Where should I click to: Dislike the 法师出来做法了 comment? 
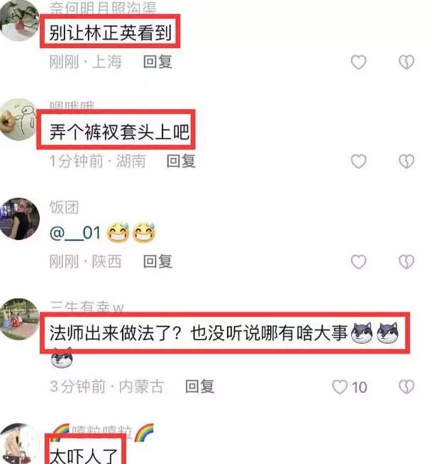pos(406,387)
